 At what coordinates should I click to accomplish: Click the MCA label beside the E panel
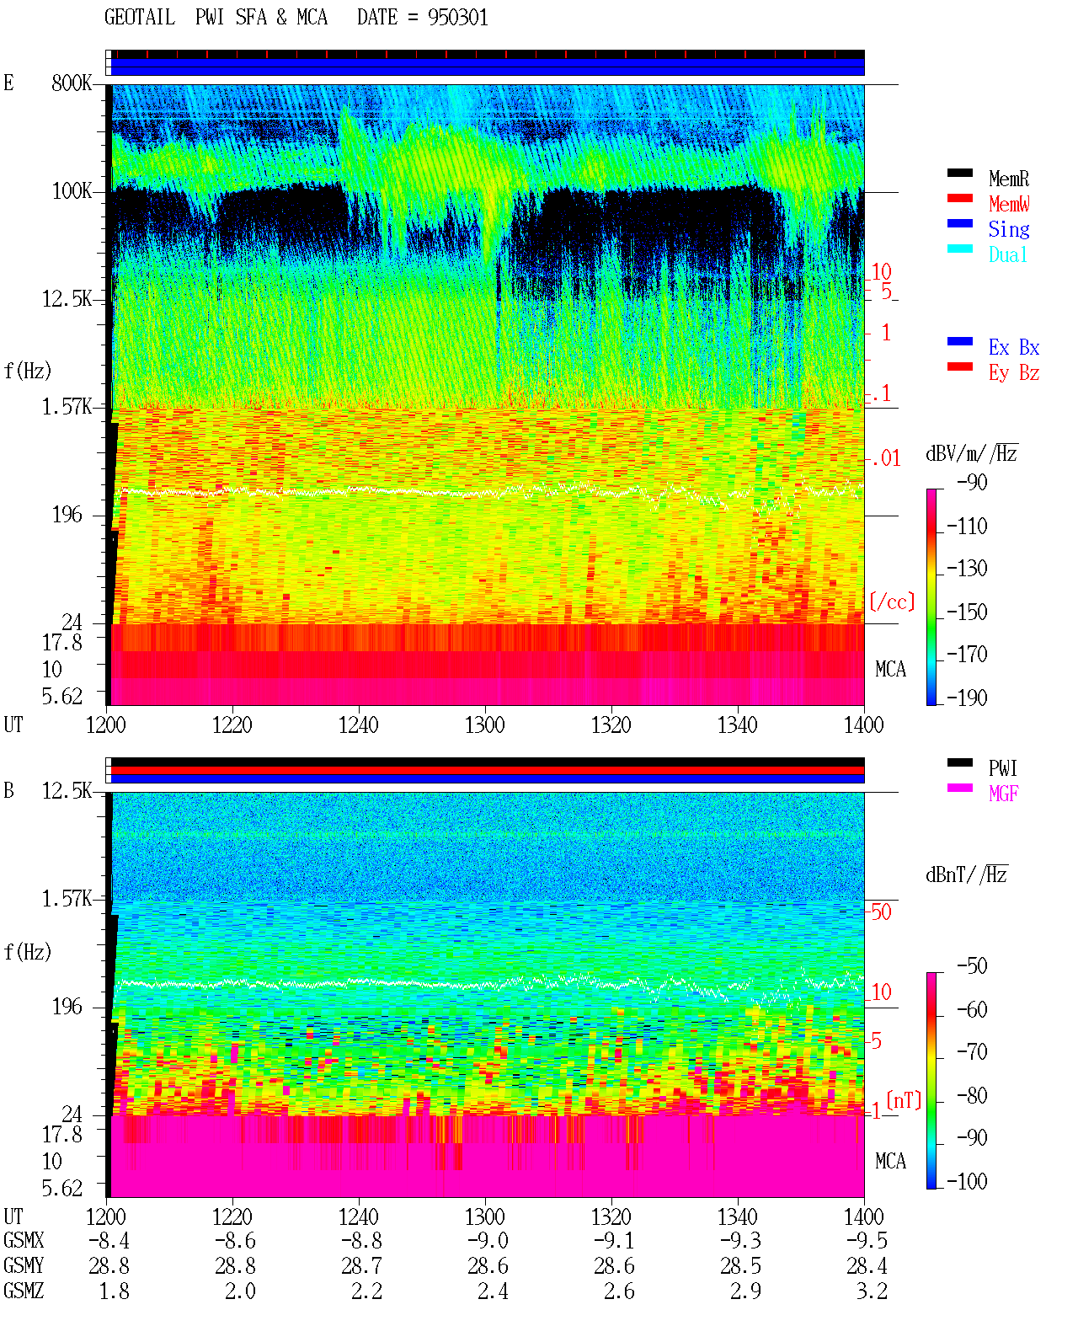890,670
